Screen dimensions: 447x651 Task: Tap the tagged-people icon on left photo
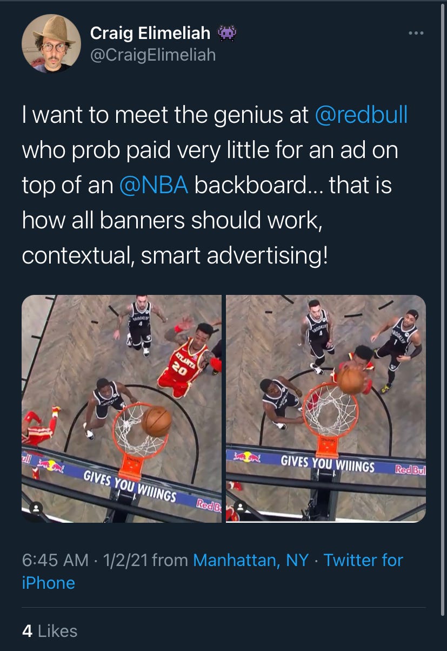(x=36, y=508)
